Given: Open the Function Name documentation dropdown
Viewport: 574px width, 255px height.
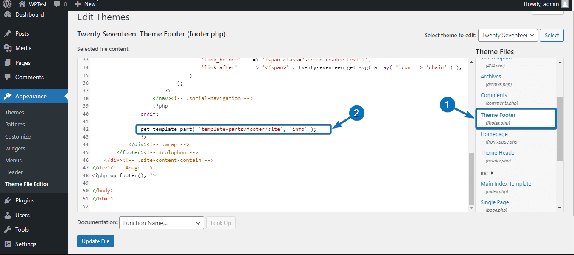Looking at the screenshot, I should 162,223.
